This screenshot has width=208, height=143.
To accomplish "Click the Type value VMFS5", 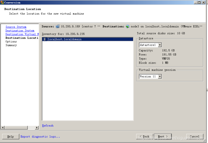I will (166, 59).
